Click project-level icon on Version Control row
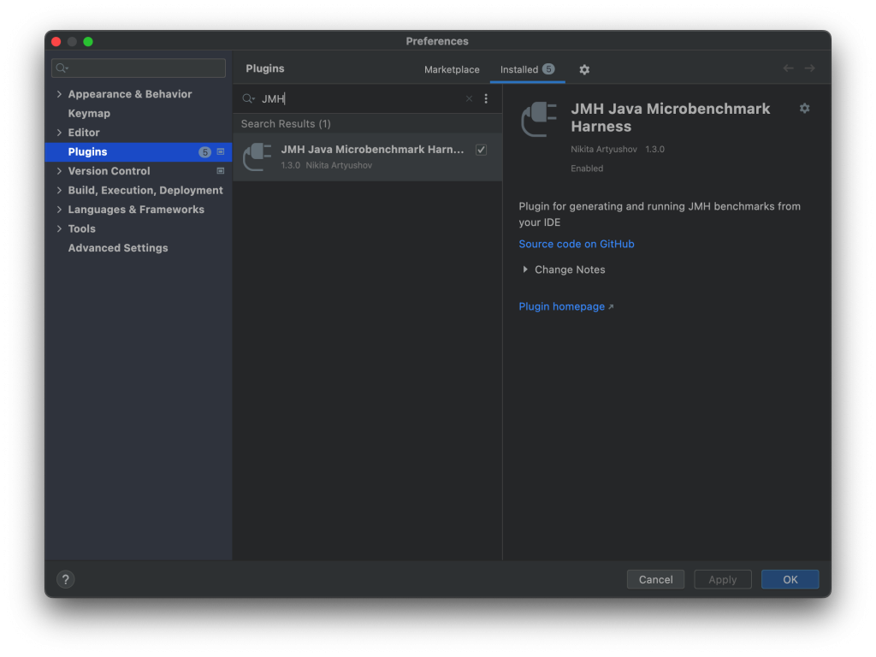 pos(220,171)
